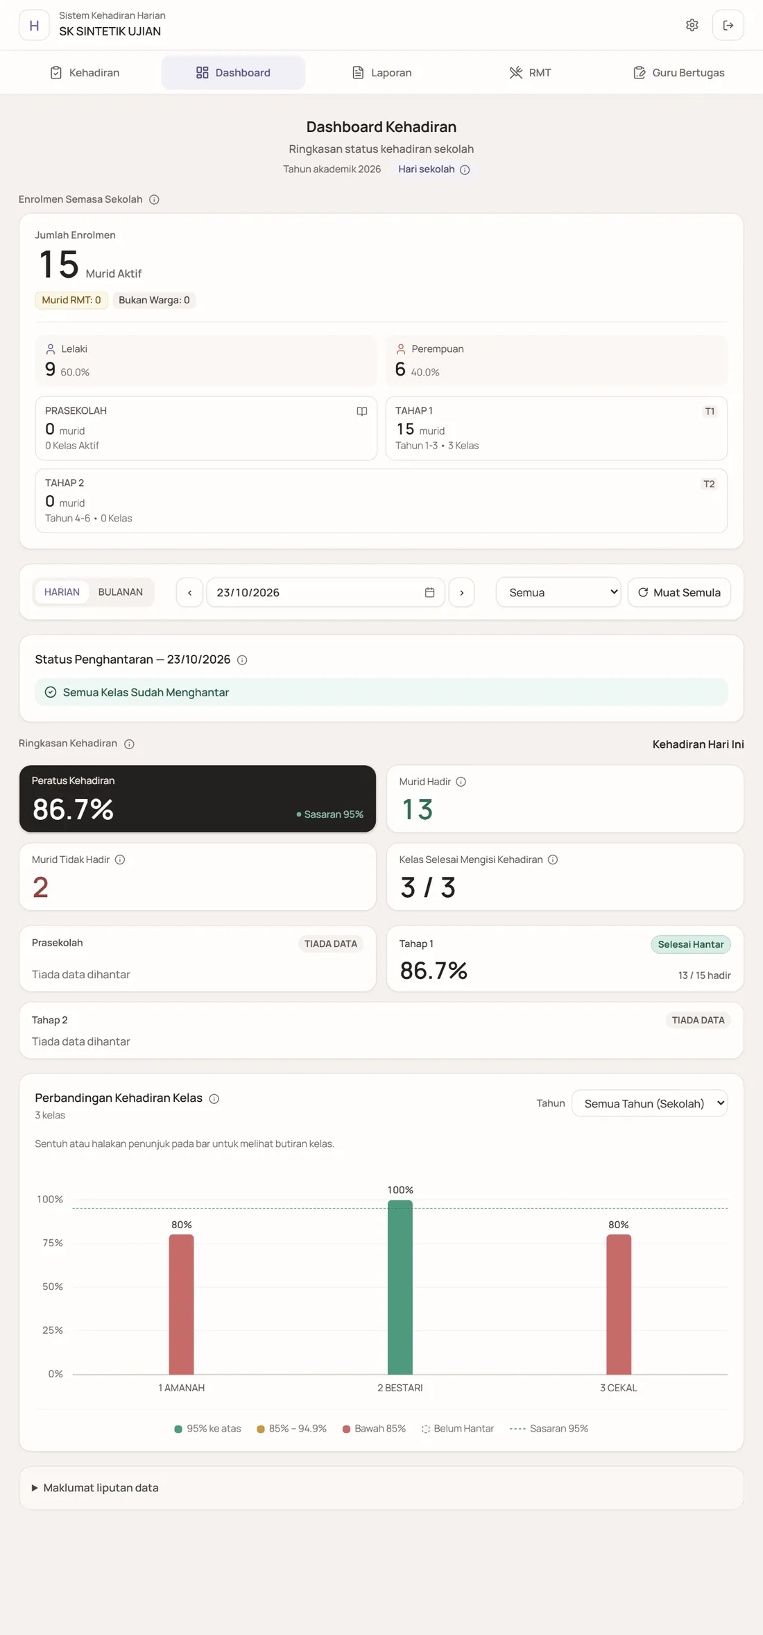Click '3 / 3' classes value
This screenshot has height=1635, width=763.
428,887
